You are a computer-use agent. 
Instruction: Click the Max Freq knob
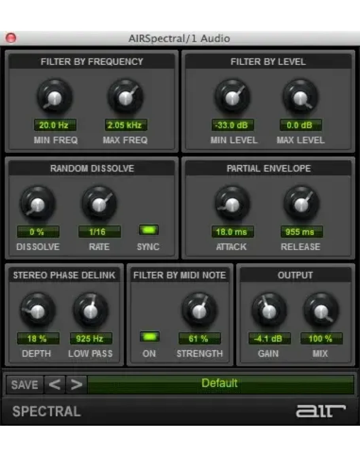(125, 97)
